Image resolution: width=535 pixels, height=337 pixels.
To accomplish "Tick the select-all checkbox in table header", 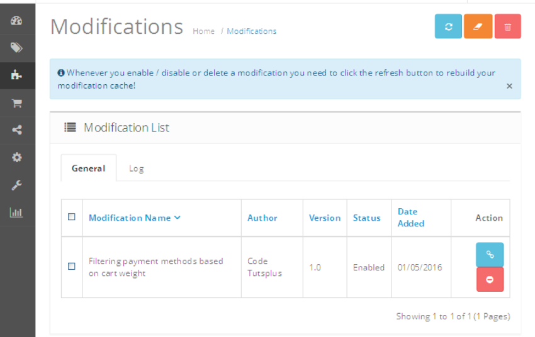I will [72, 217].
